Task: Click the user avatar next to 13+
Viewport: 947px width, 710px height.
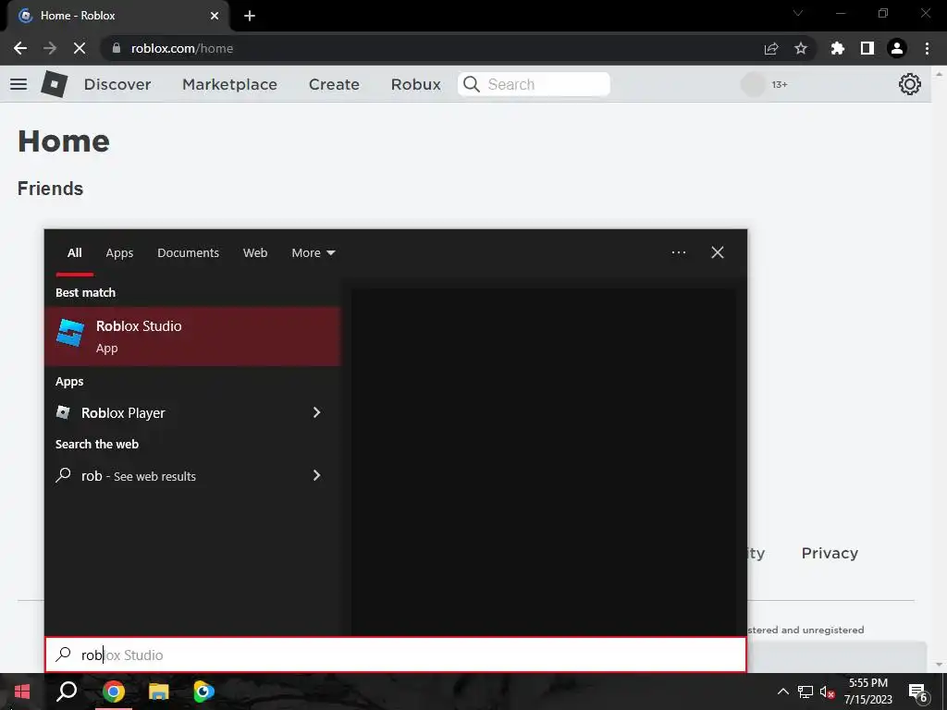Action: coord(753,84)
